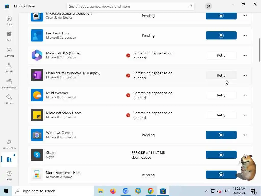Click the red error icon for Microsoft 365
This screenshot has height=196, width=261.
128,55
